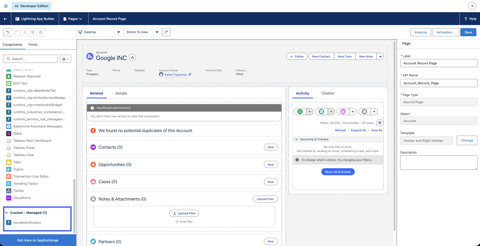
Task: Click the Label input field
Action: 439,63
